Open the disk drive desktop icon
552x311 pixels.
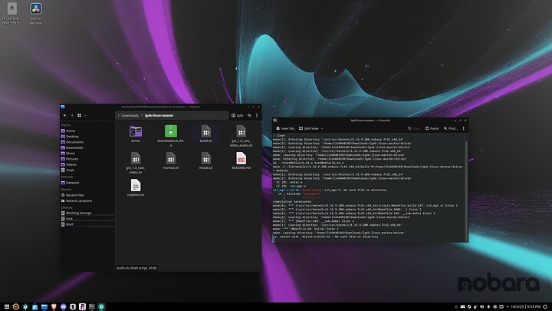(x=12, y=13)
